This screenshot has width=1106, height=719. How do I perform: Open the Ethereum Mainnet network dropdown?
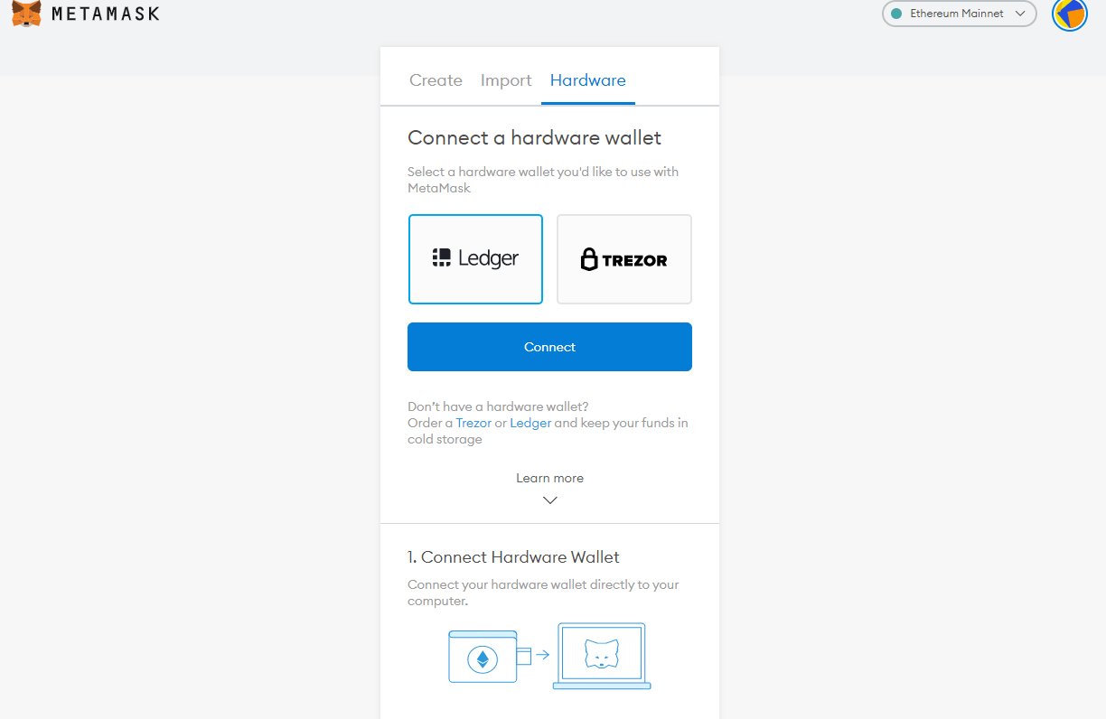click(x=960, y=14)
